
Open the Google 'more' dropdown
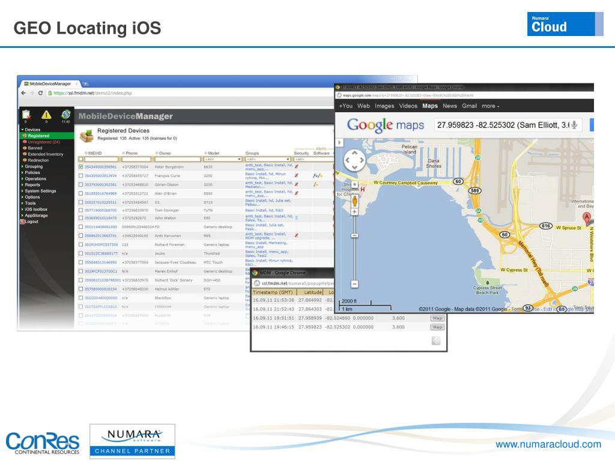[x=490, y=106]
